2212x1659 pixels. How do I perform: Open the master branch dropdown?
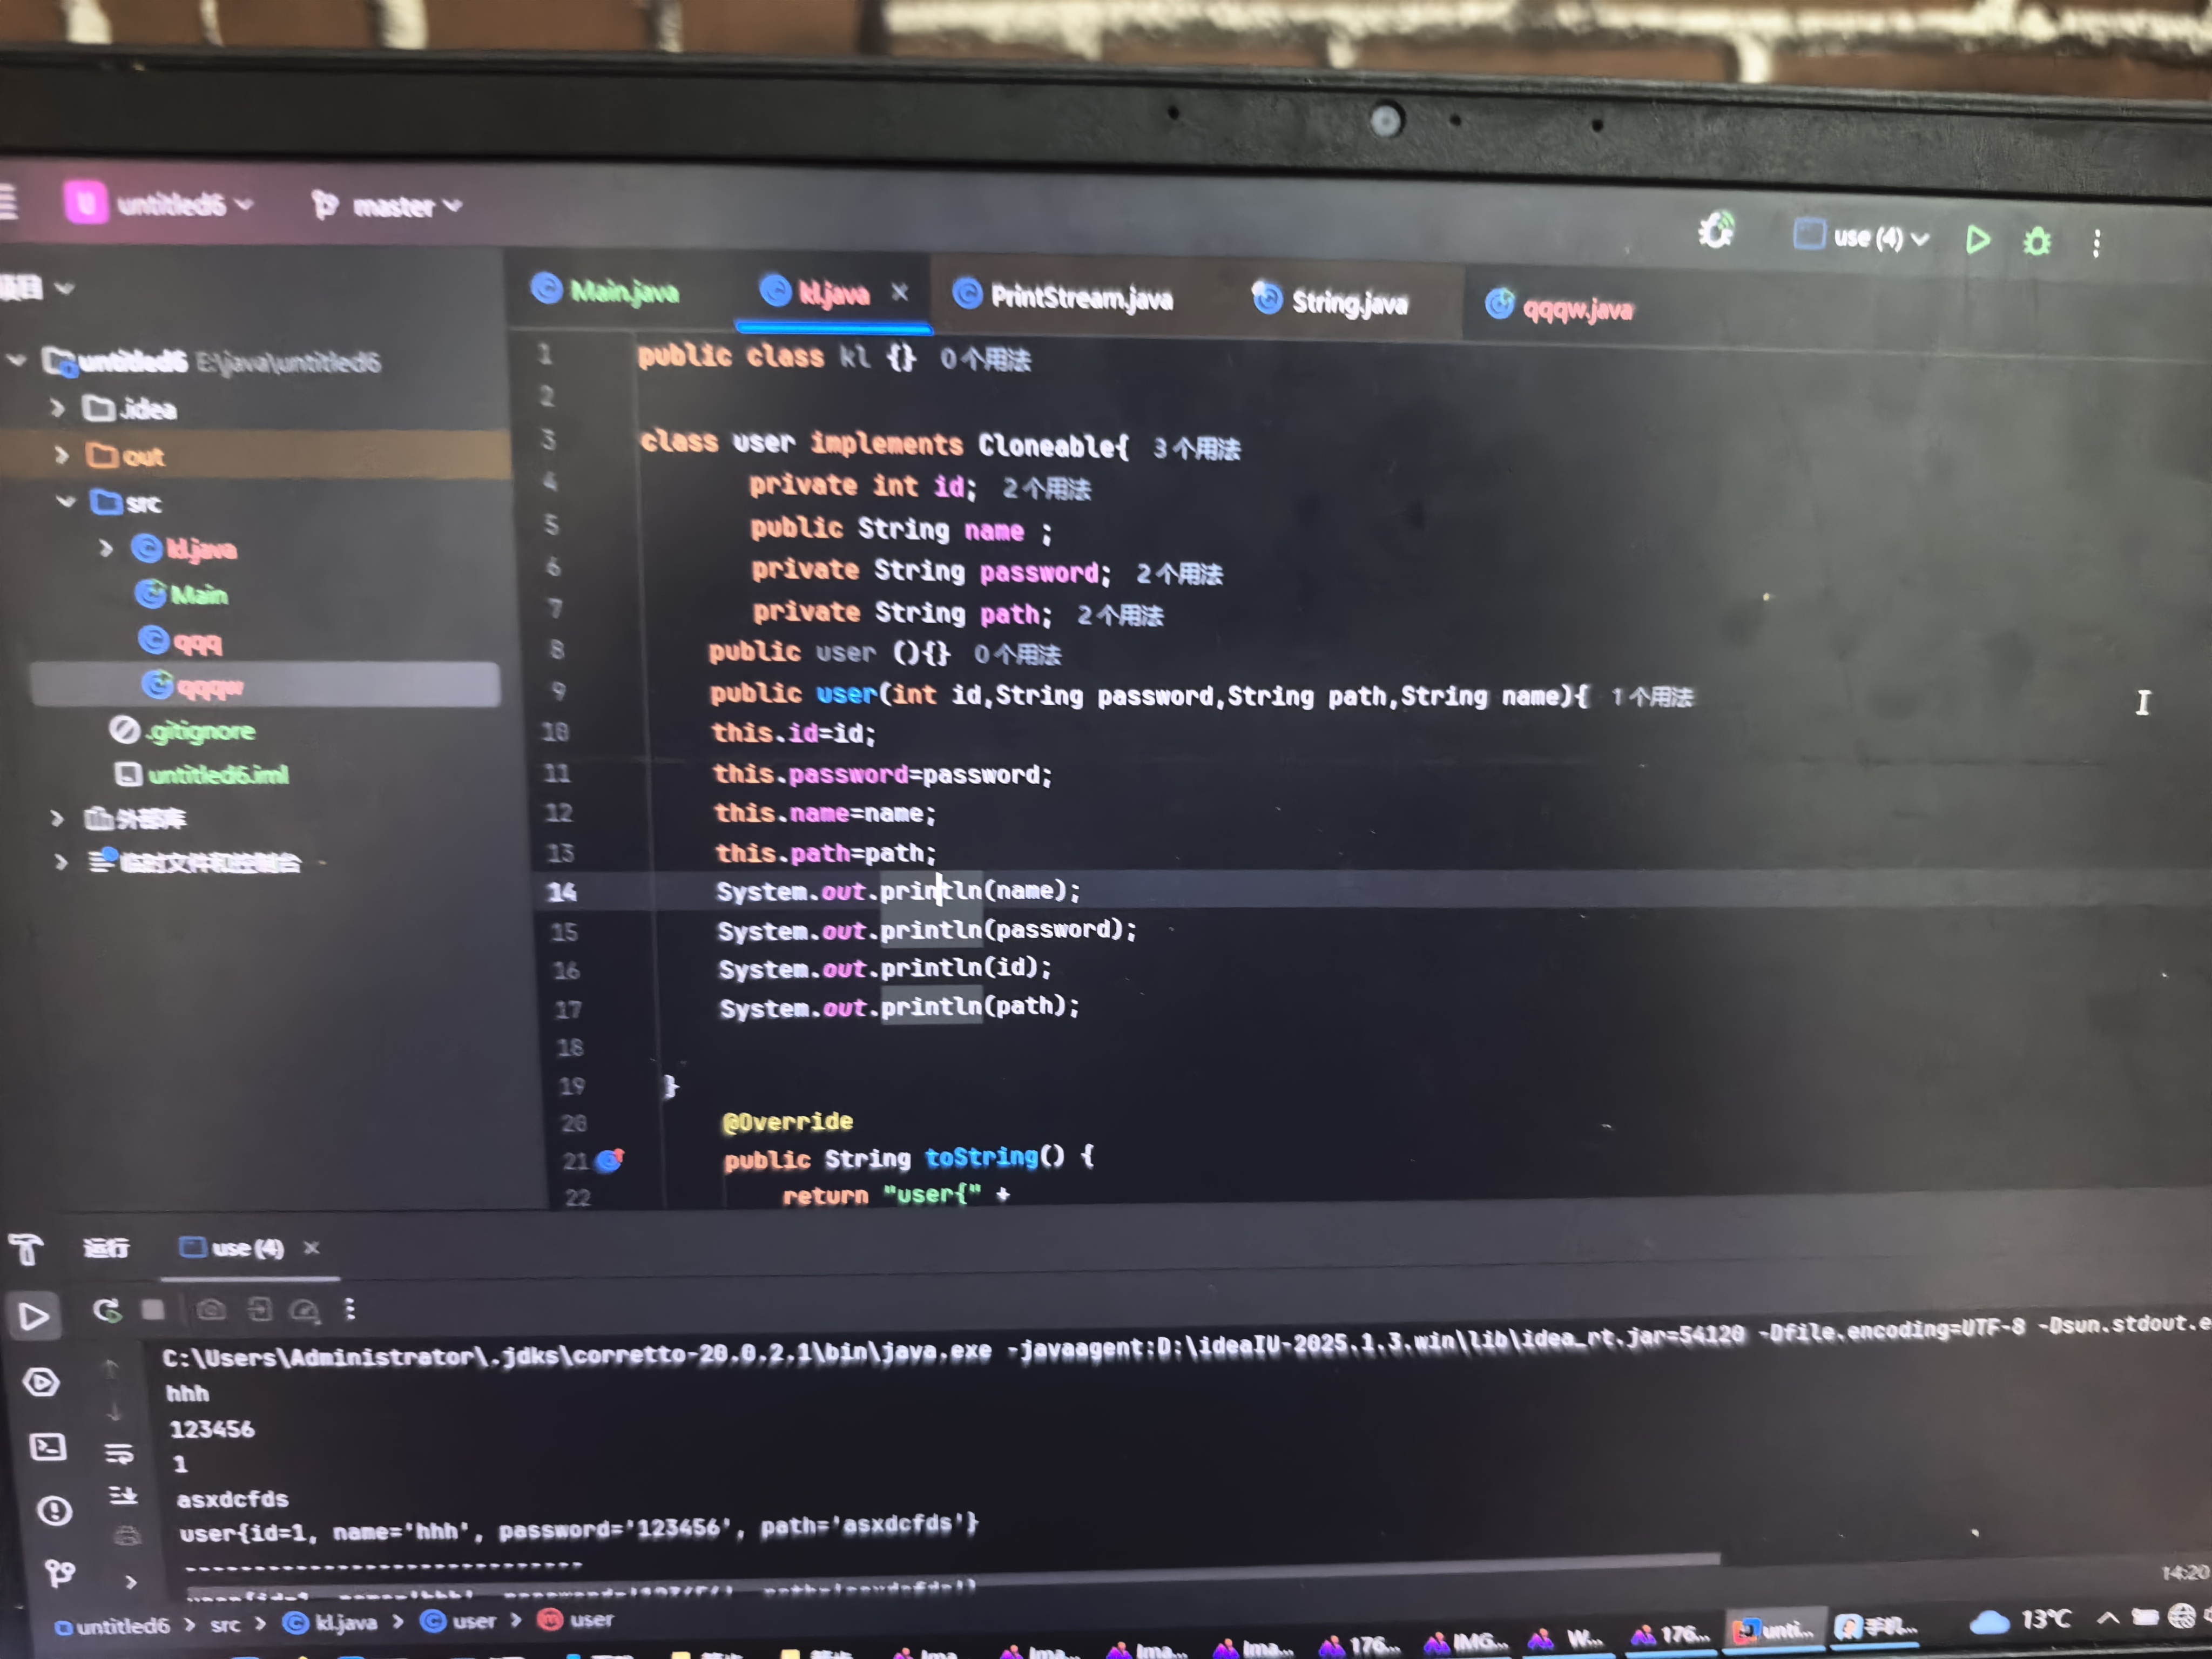395,207
